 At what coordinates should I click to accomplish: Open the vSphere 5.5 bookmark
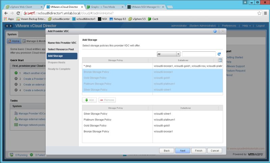pyautogui.click(x=137, y=19)
